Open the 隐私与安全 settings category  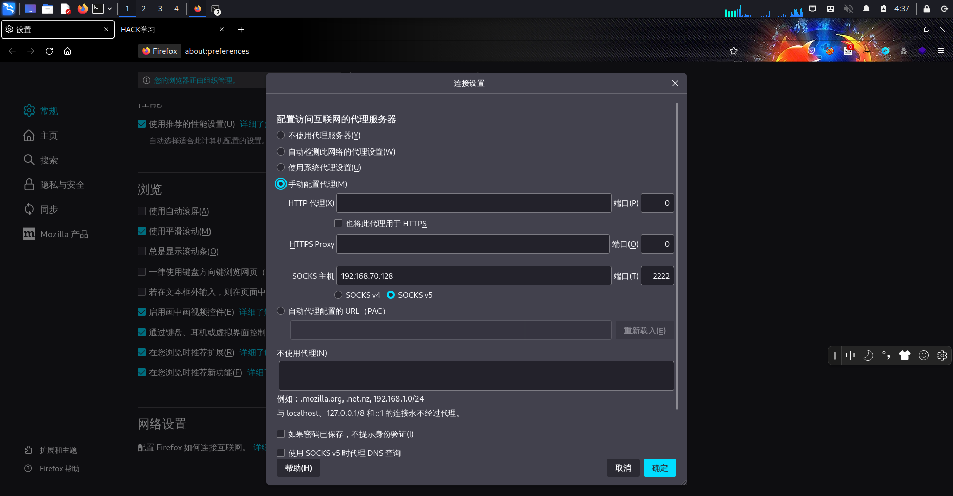click(54, 185)
